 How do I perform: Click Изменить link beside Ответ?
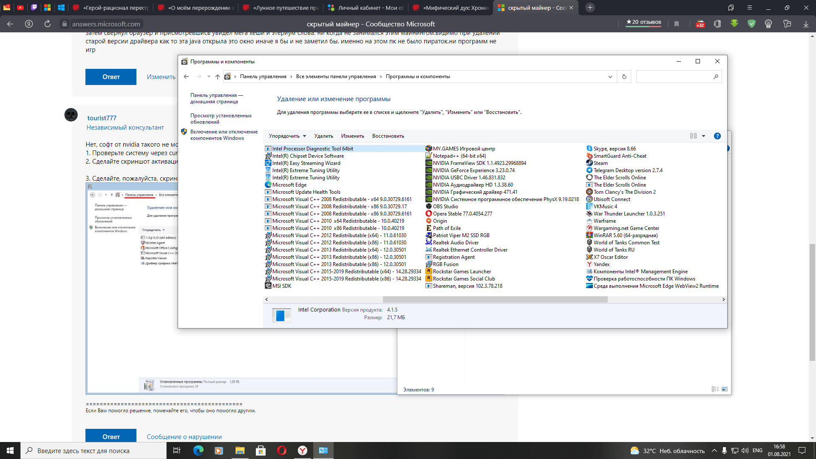[161, 77]
